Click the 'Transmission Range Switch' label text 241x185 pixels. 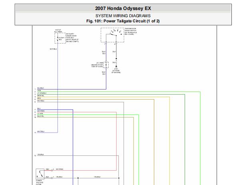click(x=131, y=31)
